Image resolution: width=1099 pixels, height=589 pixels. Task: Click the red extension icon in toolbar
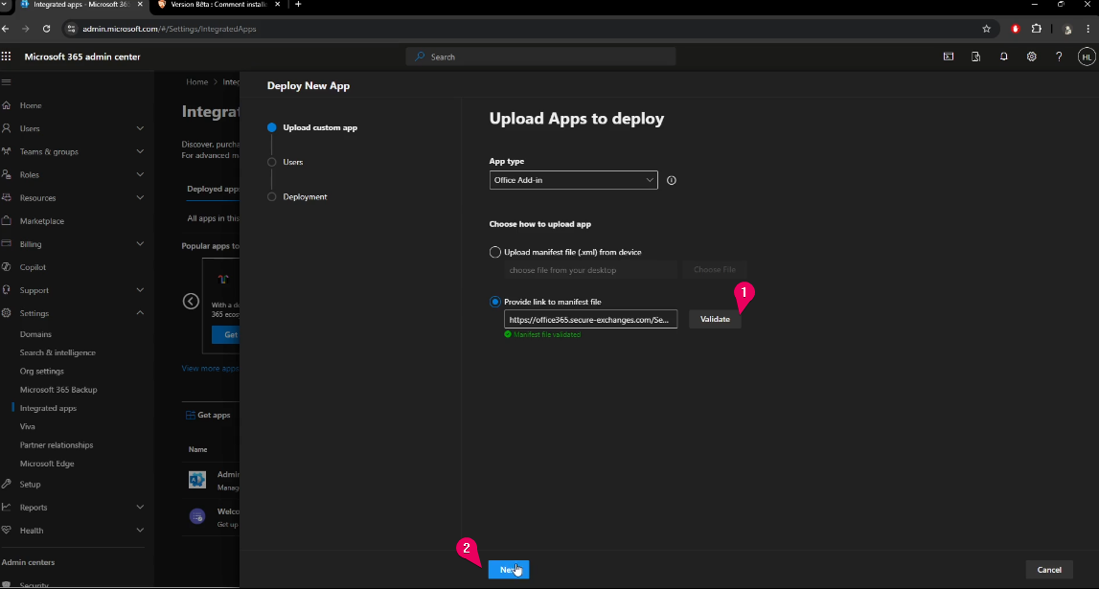1015,29
